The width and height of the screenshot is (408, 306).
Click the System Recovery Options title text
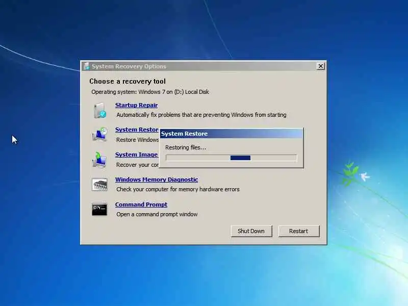point(129,66)
